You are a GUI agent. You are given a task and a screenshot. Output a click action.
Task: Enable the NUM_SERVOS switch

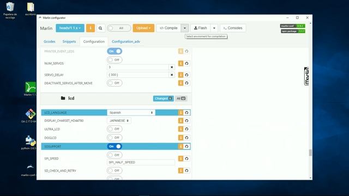[115, 60]
